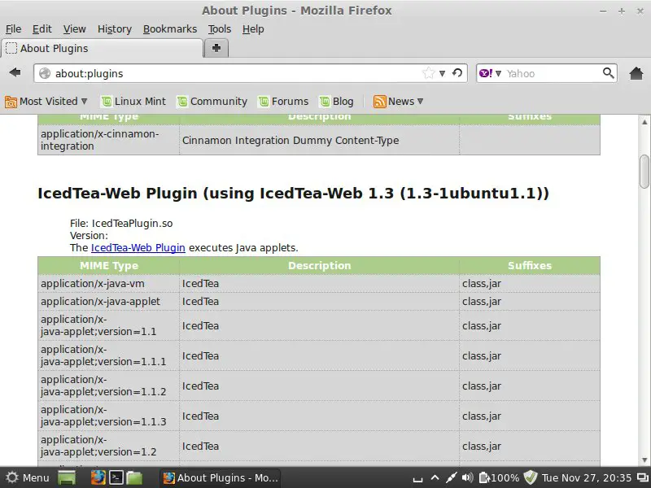Screen dimensions: 651x488
Task: Reload the page with the refresh icon
Action: pyautogui.click(x=457, y=73)
